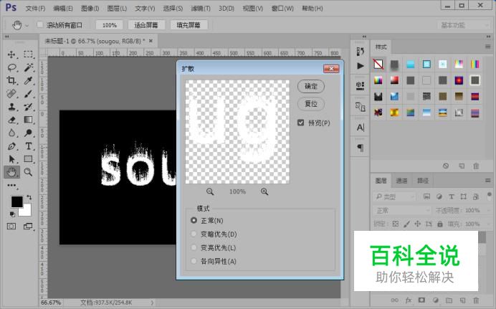This screenshot has height=309, width=496.
Task: Open Layers panel flyout menu
Action: [x=487, y=180]
